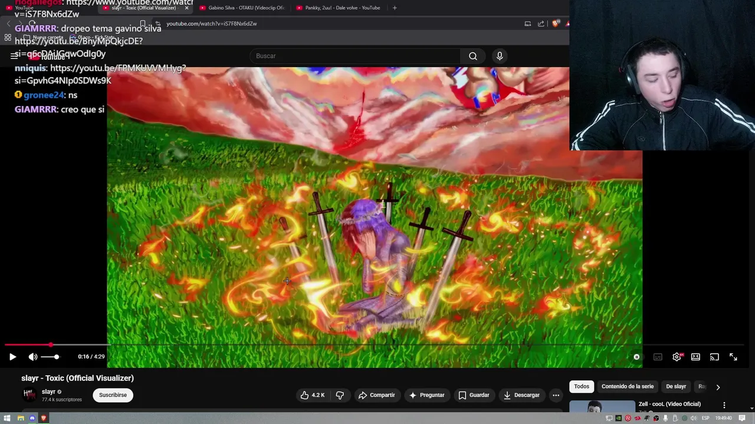Select the De slayr chip
Viewport: 755px width, 424px height.
point(676,386)
